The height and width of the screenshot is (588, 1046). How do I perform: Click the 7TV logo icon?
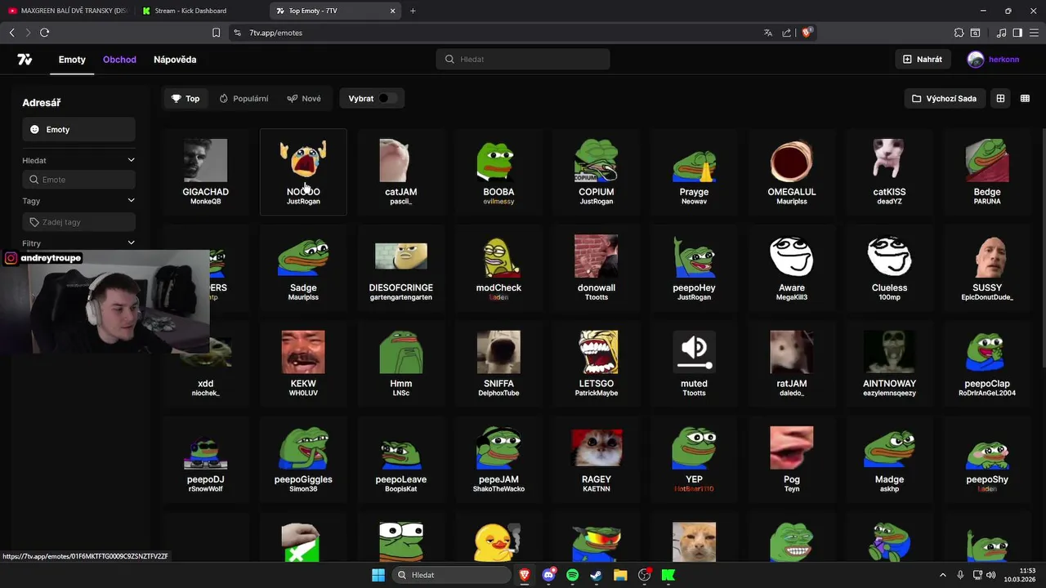tap(25, 60)
